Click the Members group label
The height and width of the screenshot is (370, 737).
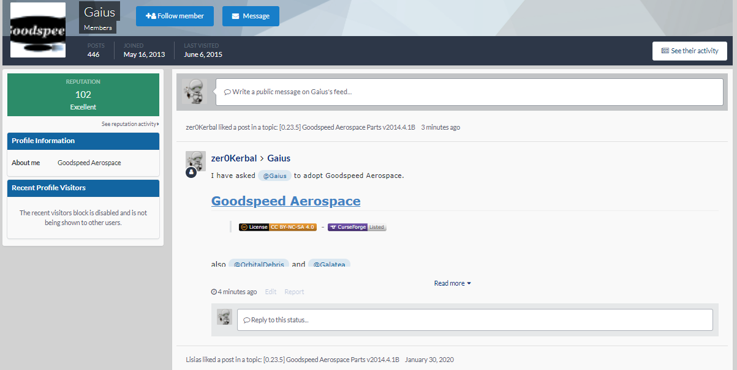(x=98, y=28)
